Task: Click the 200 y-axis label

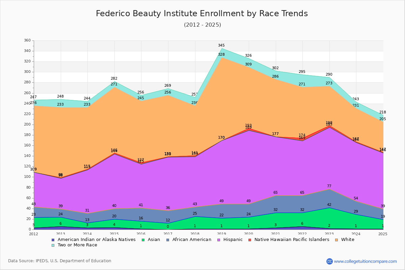Action: pyautogui.click(x=27, y=125)
